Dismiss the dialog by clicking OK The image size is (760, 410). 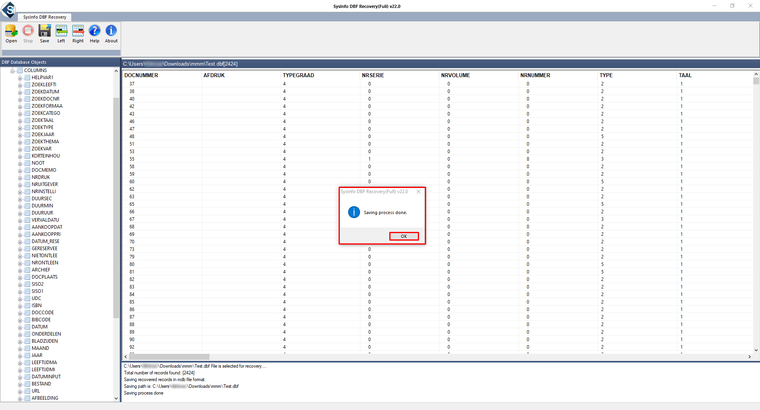pyautogui.click(x=404, y=236)
